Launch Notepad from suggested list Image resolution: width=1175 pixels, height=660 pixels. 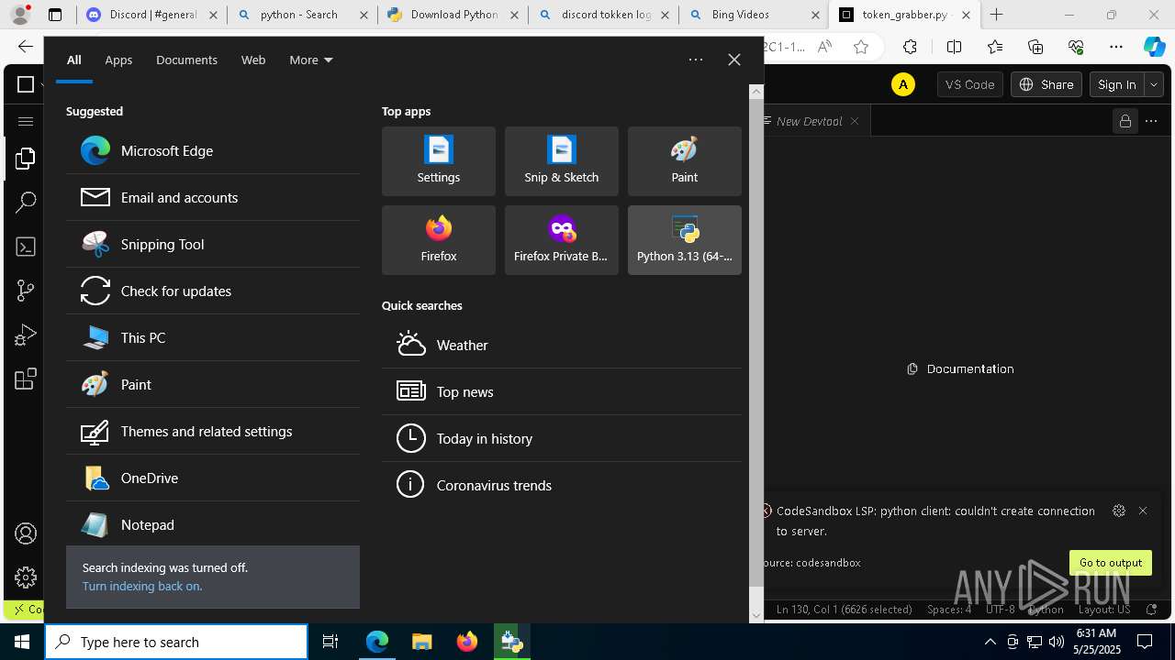tap(213, 524)
